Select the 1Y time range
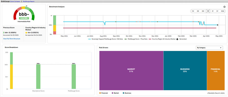The width and height of the screenshot is (228, 97). [x=208, y=11]
